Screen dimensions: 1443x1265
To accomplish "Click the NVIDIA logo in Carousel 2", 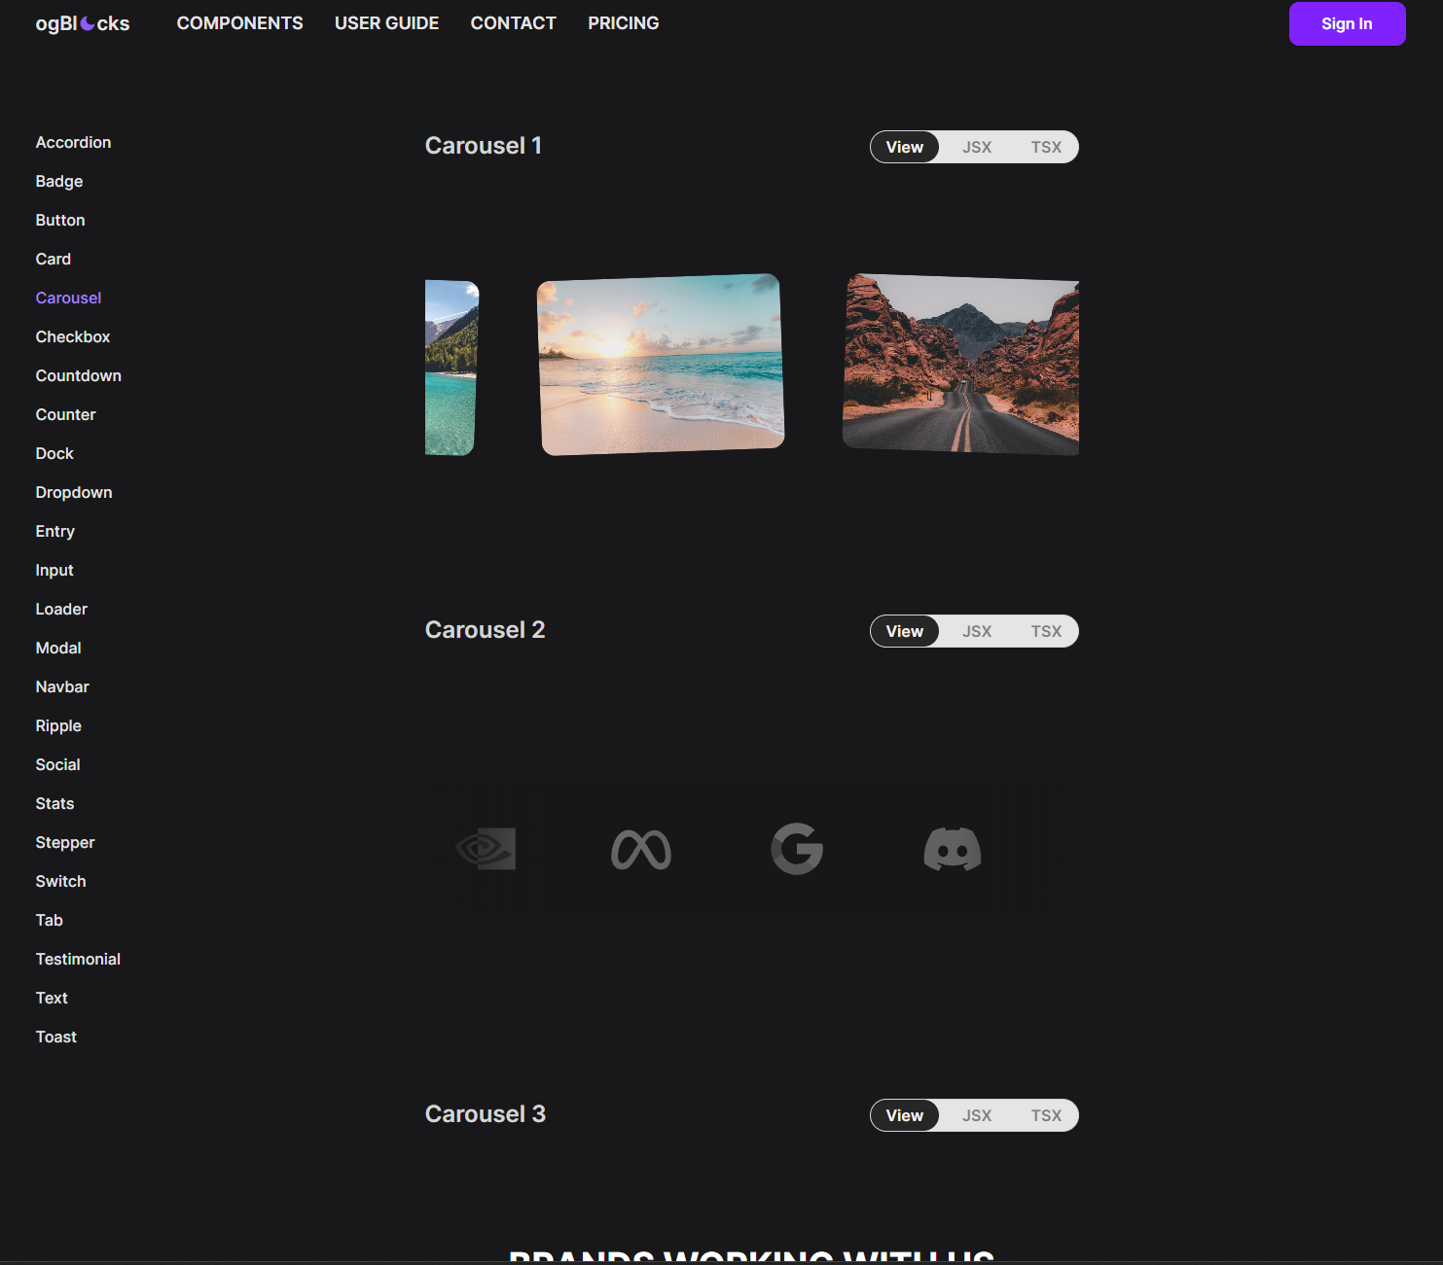I will tap(486, 849).
